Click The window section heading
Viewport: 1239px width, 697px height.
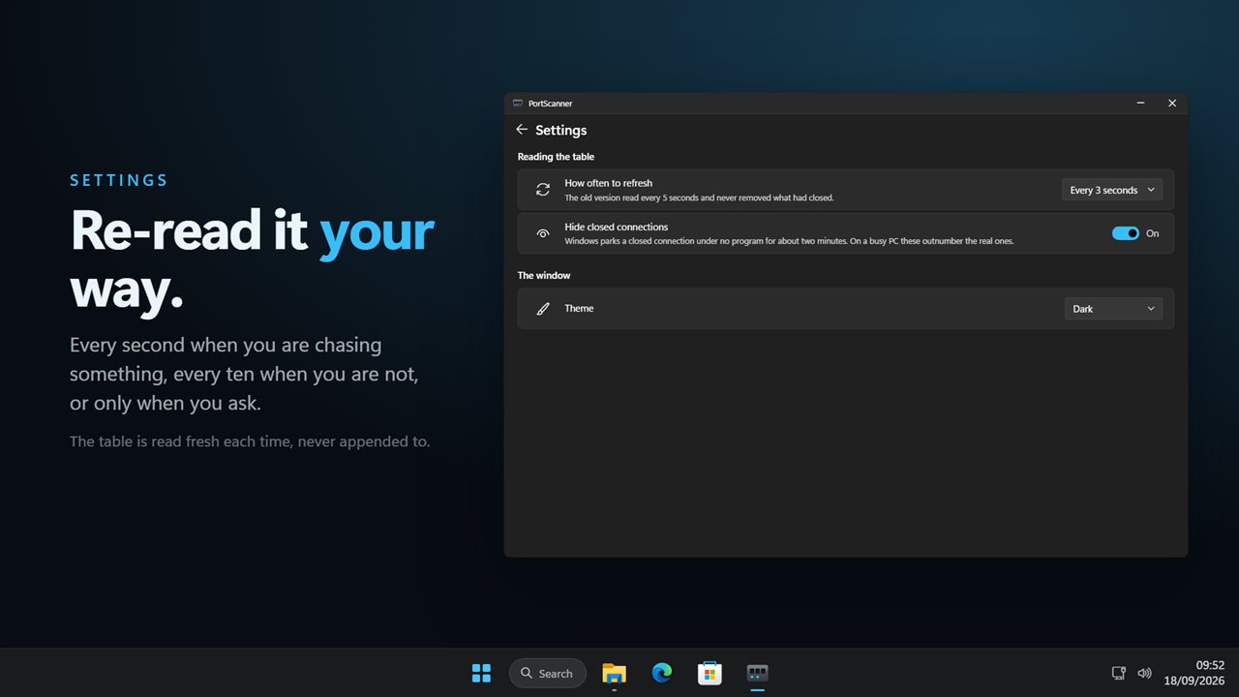[544, 276]
